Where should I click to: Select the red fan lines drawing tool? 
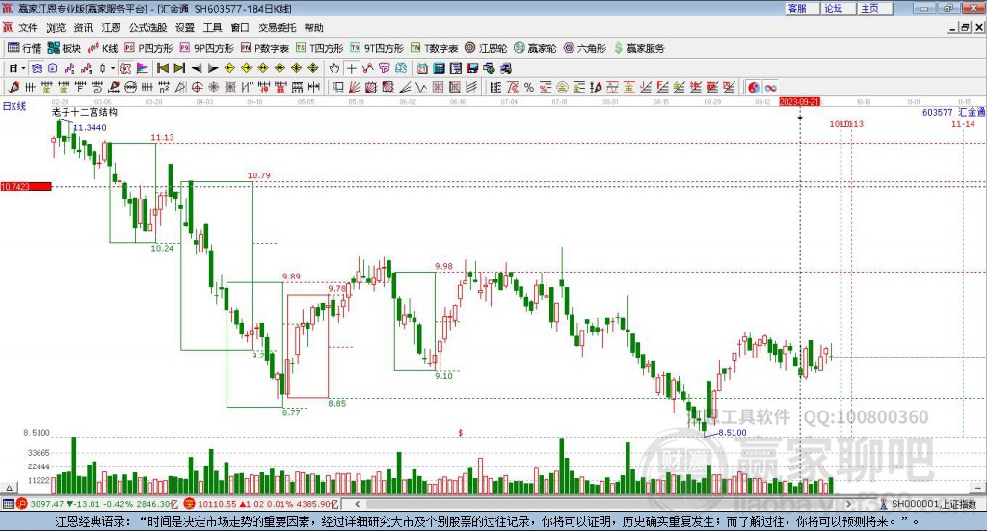(x=355, y=87)
